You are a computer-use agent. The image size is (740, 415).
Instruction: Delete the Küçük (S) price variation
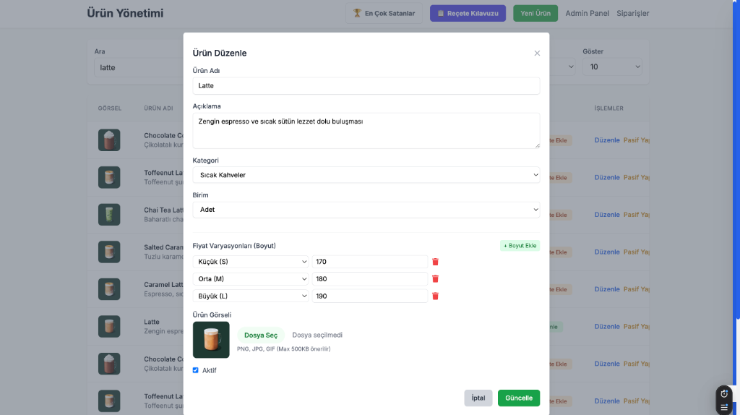pyautogui.click(x=435, y=262)
